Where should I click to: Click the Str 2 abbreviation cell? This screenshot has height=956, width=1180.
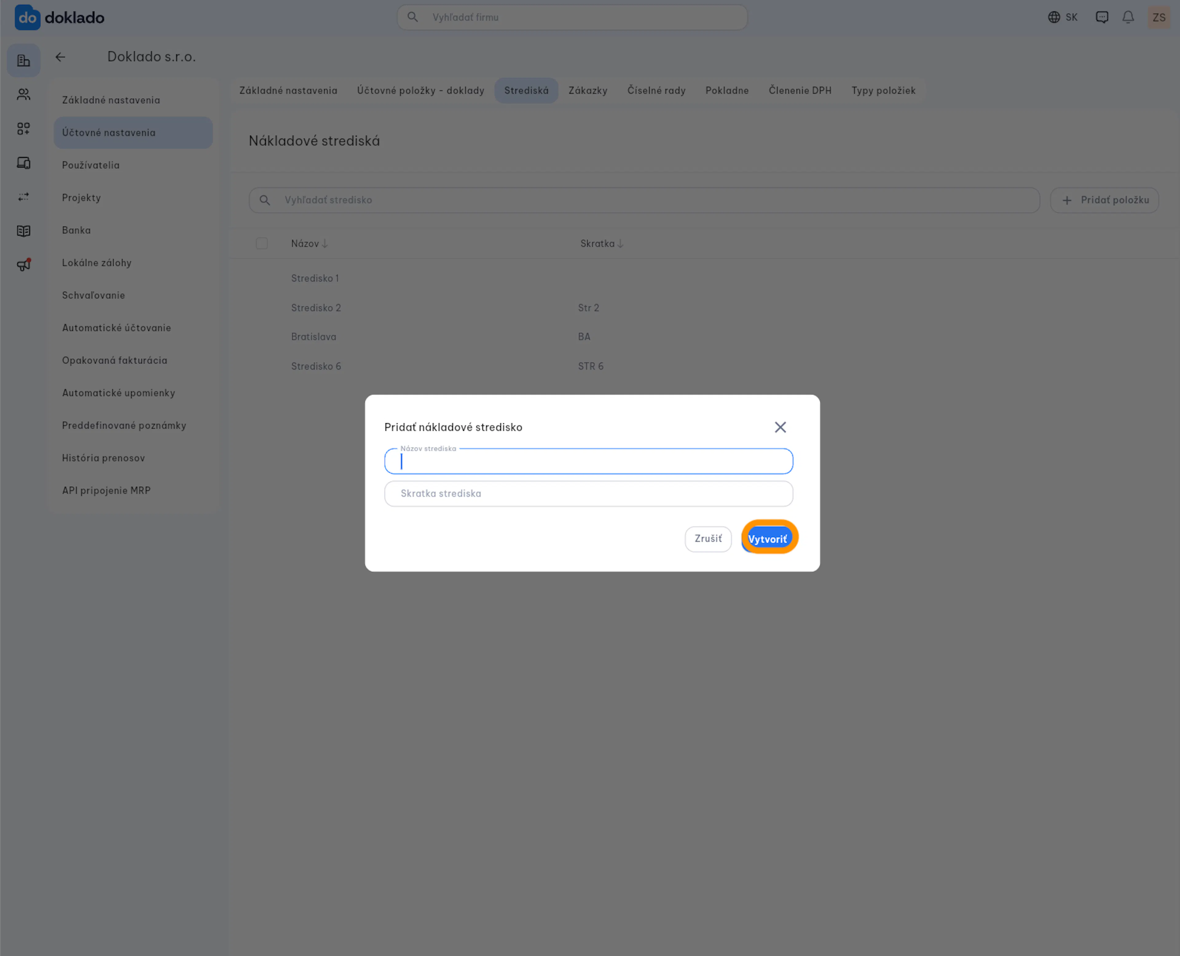589,308
